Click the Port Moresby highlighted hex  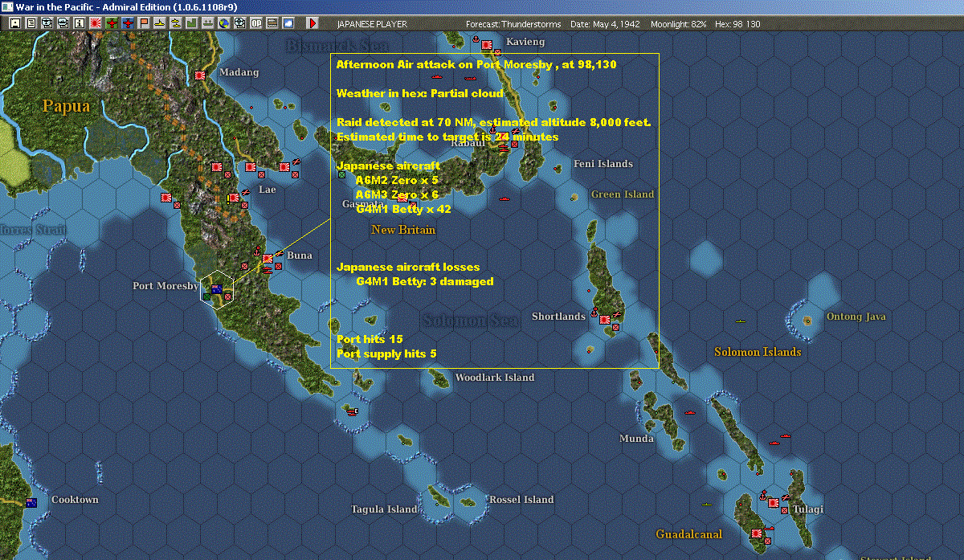217,288
